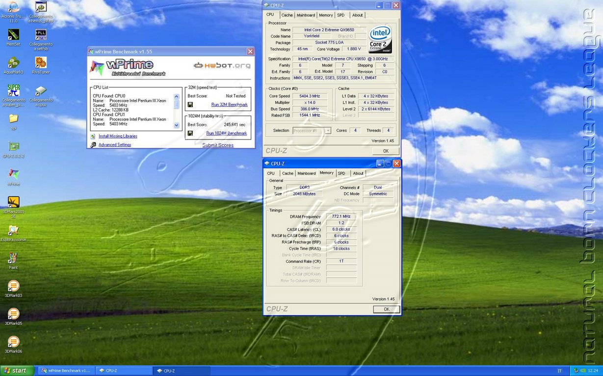Switch to Cache tab in top CPU-Z window
Screen dimensions: 603x376
pos(287,15)
